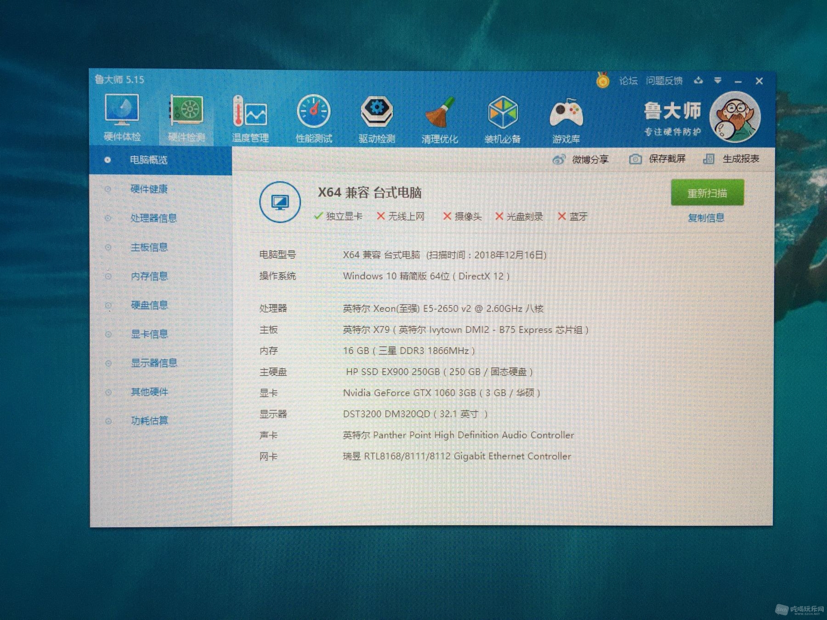Click the 瑞昱 RTL8168 Ethernet controller value

[457, 457]
